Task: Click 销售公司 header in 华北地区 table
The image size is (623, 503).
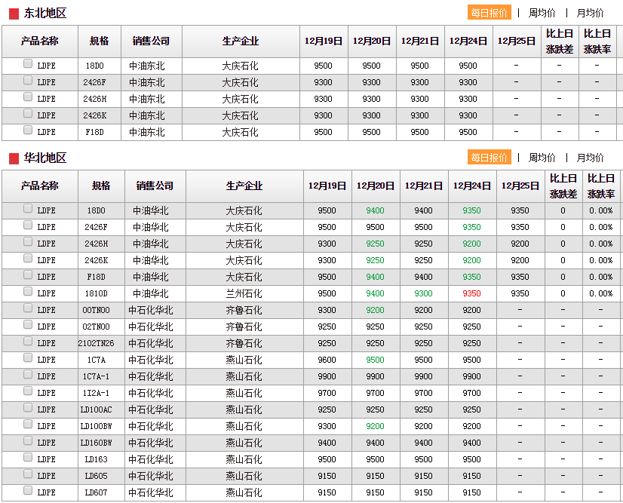Action: 155,186
